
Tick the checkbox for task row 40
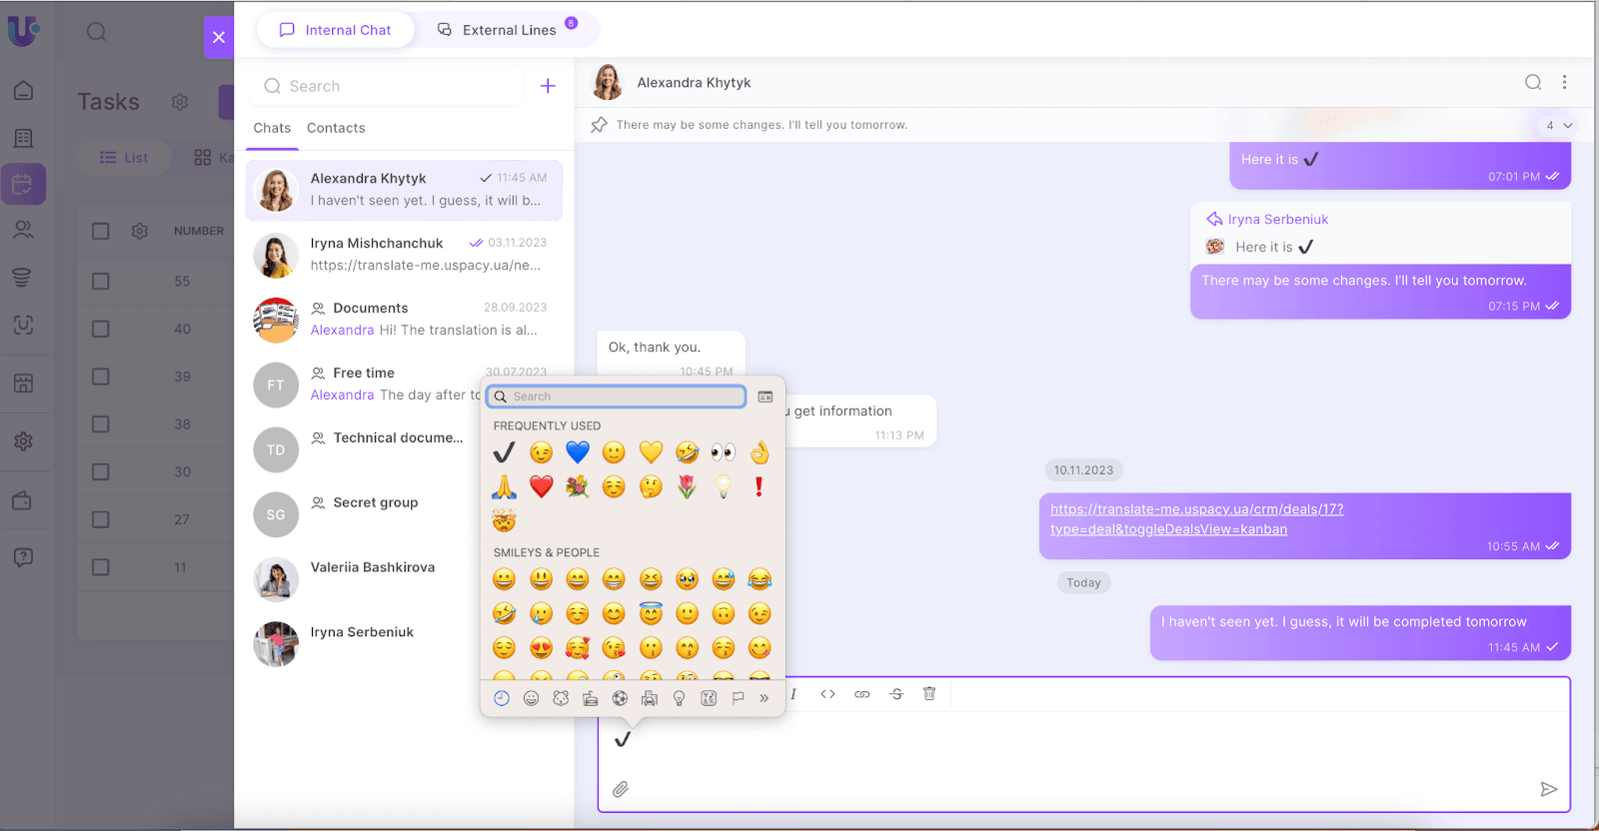click(101, 329)
